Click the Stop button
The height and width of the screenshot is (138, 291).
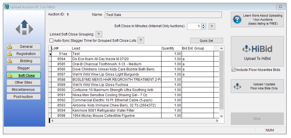257,119
